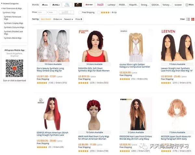Sort results by Best Match
Screen dimensions: 195x155
click(46, 19)
